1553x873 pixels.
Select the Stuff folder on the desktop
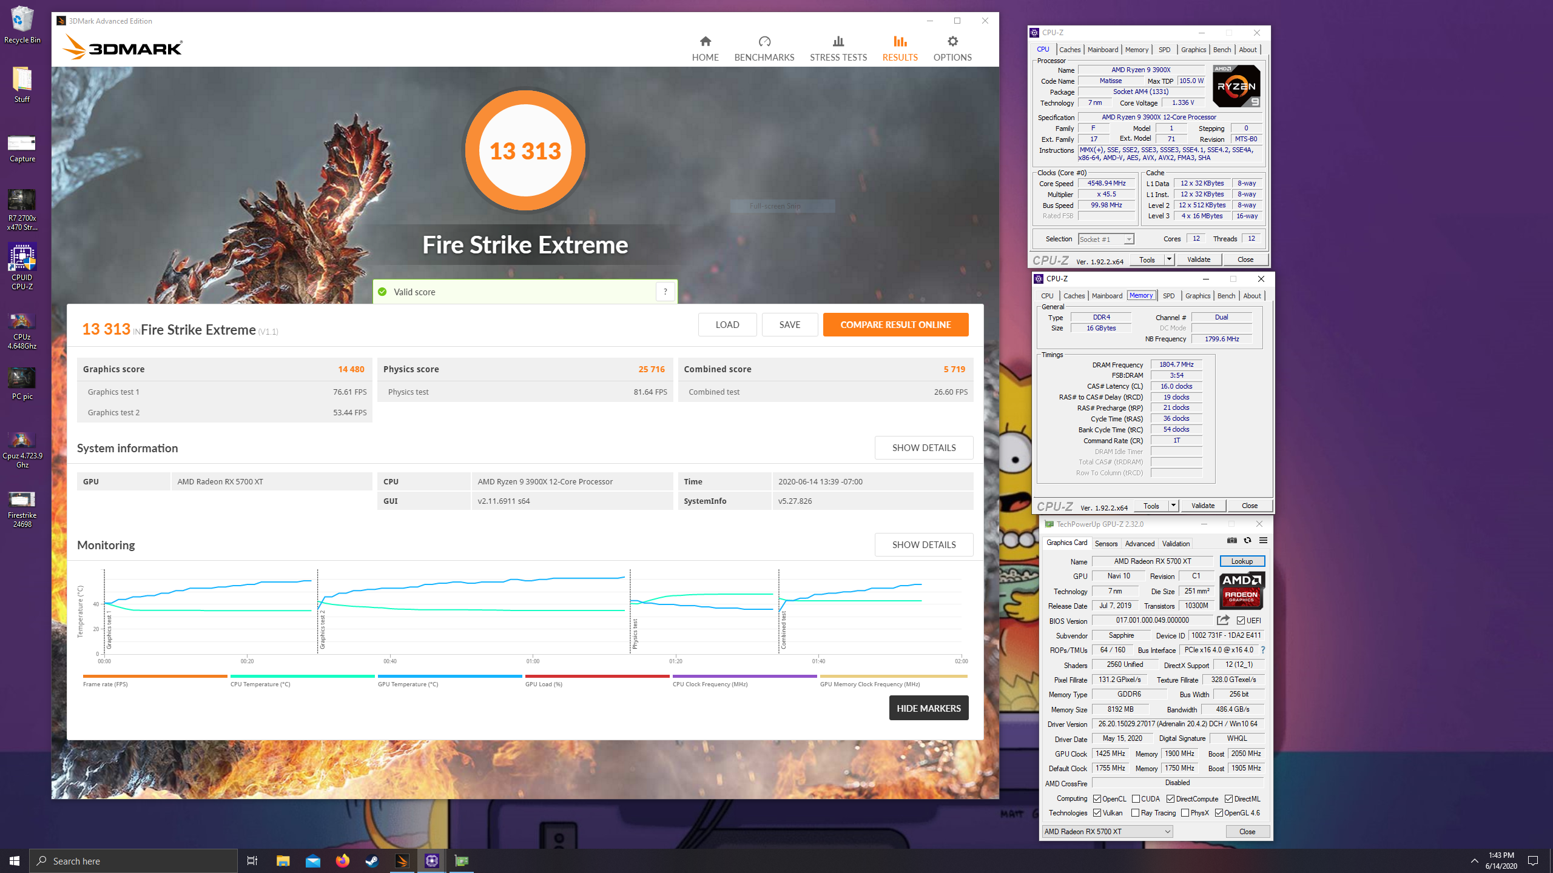22,85
